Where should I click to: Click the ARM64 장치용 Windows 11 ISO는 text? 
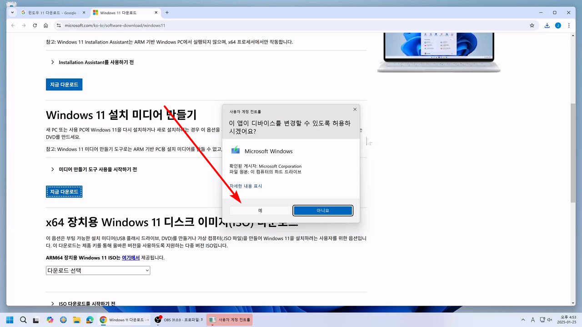(x=83, y=258)
